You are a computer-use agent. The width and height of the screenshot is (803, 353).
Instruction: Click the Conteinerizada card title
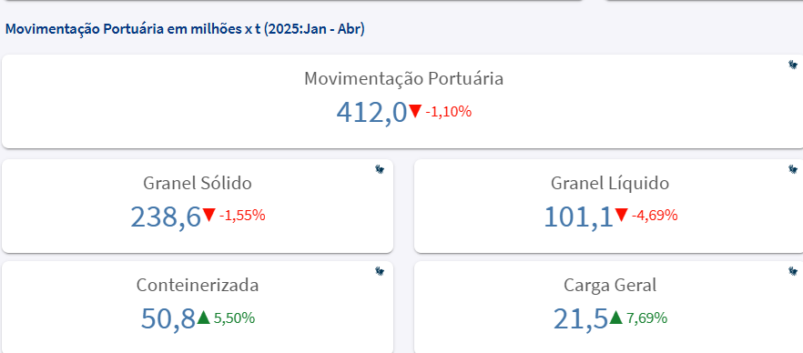pyautogui.click(x=198, y=286)
